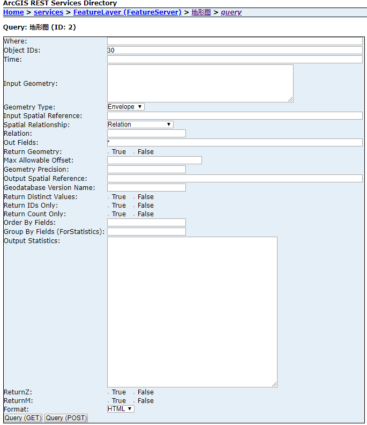Go to the services breadcrumb link
The image size is (367, 425).
[48, 12]
